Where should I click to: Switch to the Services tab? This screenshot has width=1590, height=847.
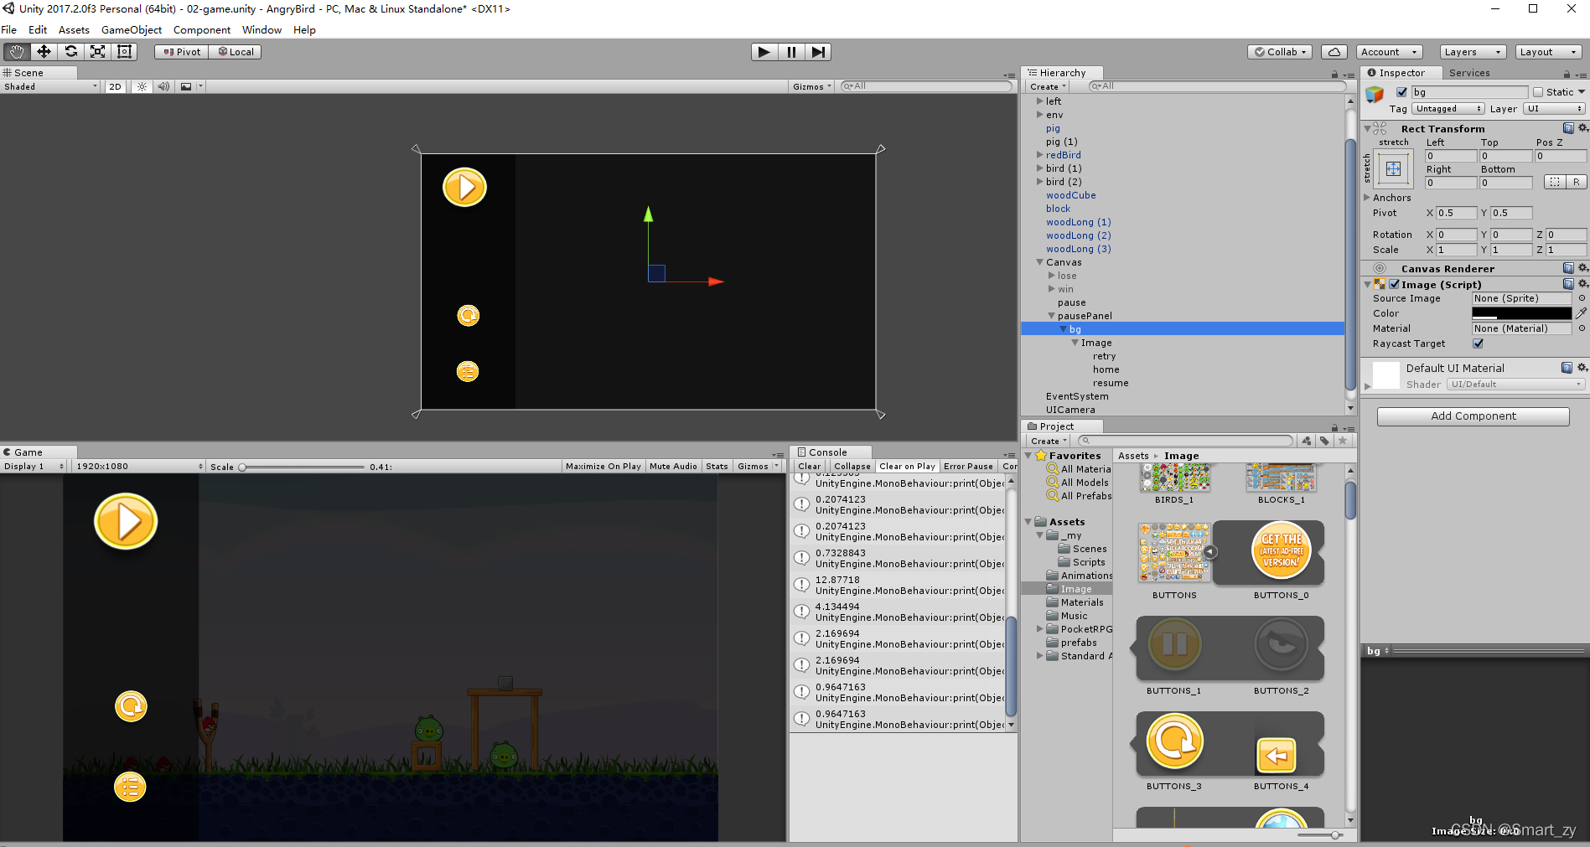(1469, 73)
